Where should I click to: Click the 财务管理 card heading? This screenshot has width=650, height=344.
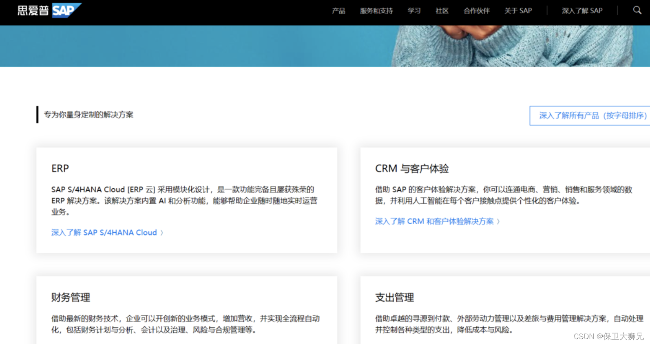(x=71, y=297)
